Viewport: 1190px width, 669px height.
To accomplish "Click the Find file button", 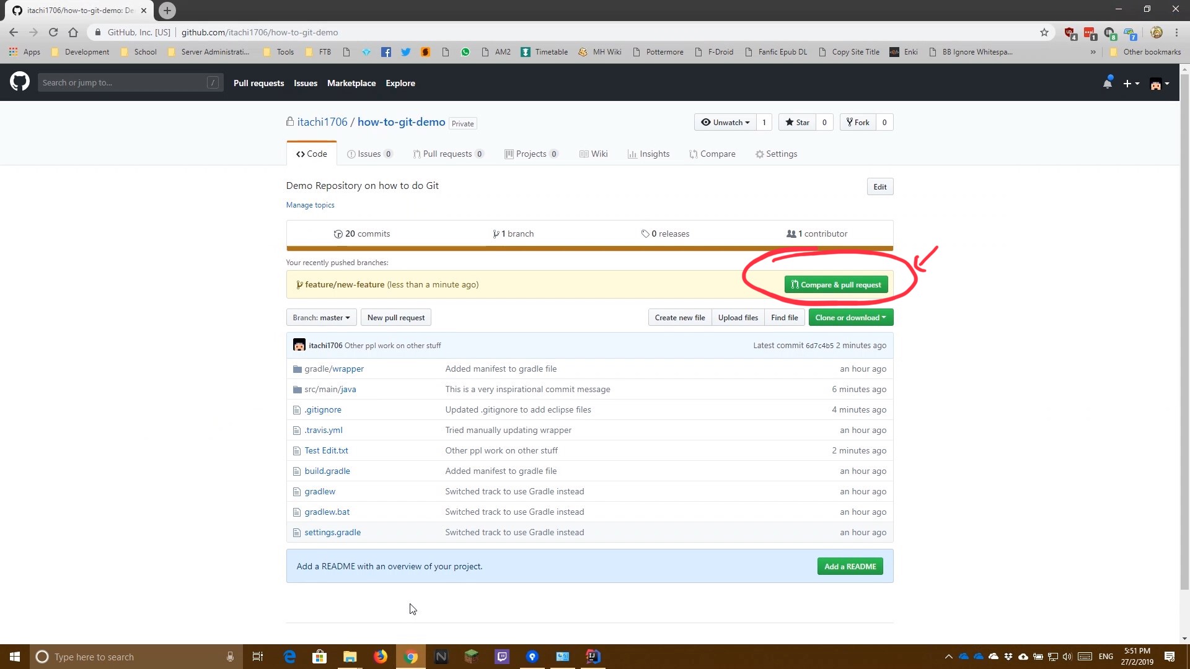I will (785, 318).
